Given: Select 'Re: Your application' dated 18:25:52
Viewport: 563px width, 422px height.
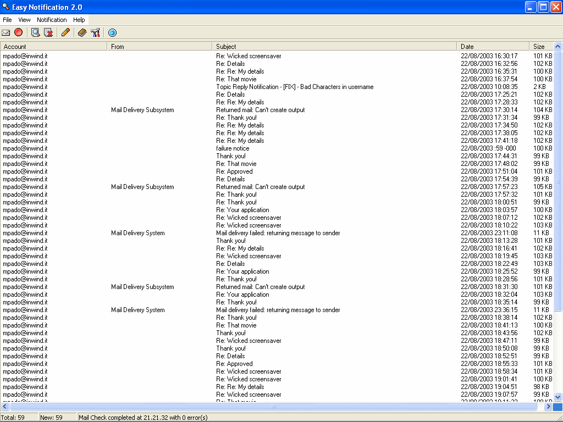Looking at the screenshot, I should pyautogui.click(x=277, y=271).
